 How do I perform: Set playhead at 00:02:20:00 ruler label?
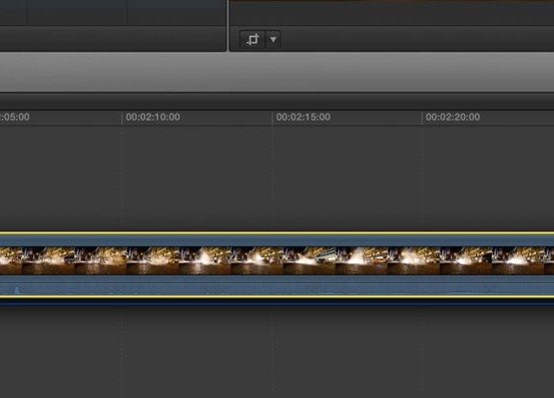(452, 117)
